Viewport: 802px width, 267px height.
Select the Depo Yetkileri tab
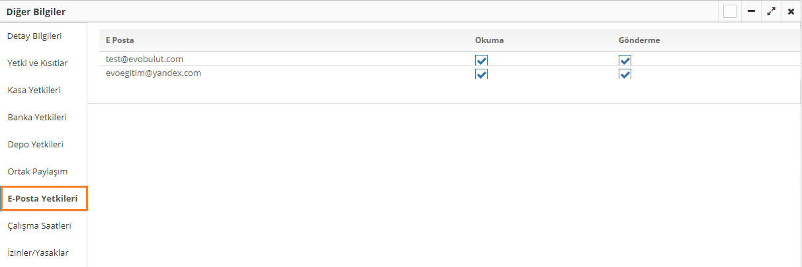click(36, 144)
